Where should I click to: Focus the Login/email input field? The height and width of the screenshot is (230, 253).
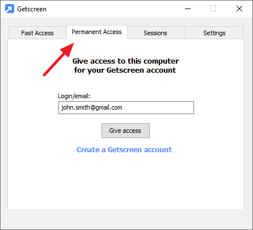[x=126, y=107]
